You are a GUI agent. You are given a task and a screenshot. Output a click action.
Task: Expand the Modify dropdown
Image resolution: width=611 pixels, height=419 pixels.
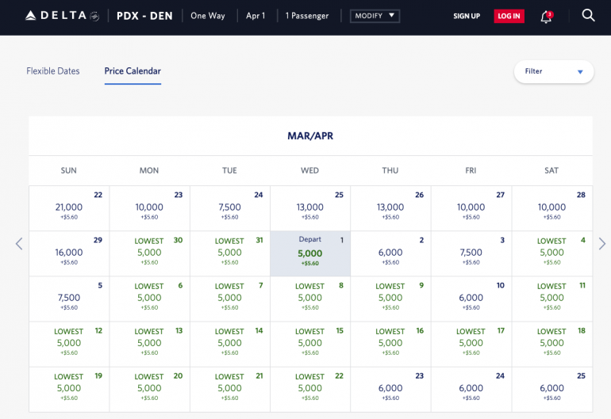pyautogui.click(x=375, y=16)
